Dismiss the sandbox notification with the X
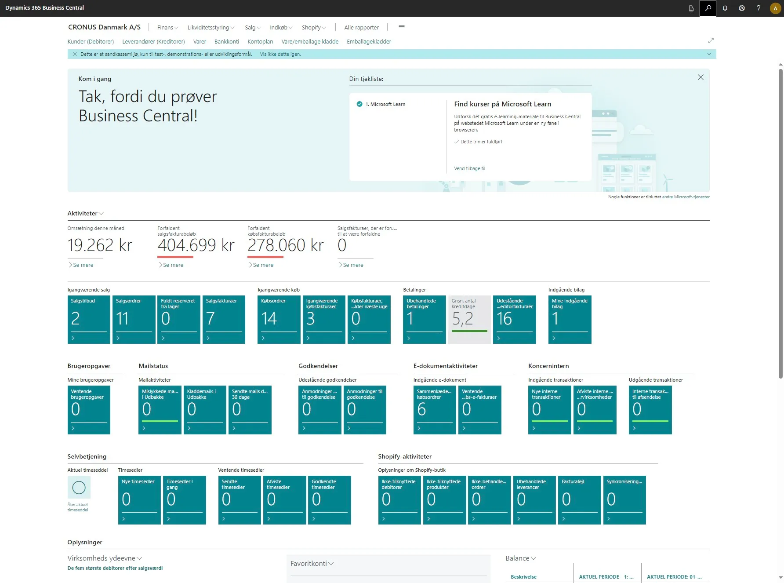The image size is (784, 583). (75, 54)
